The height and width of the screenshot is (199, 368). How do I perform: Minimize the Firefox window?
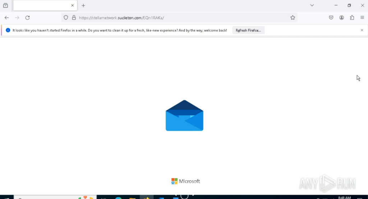coord(336,5)
